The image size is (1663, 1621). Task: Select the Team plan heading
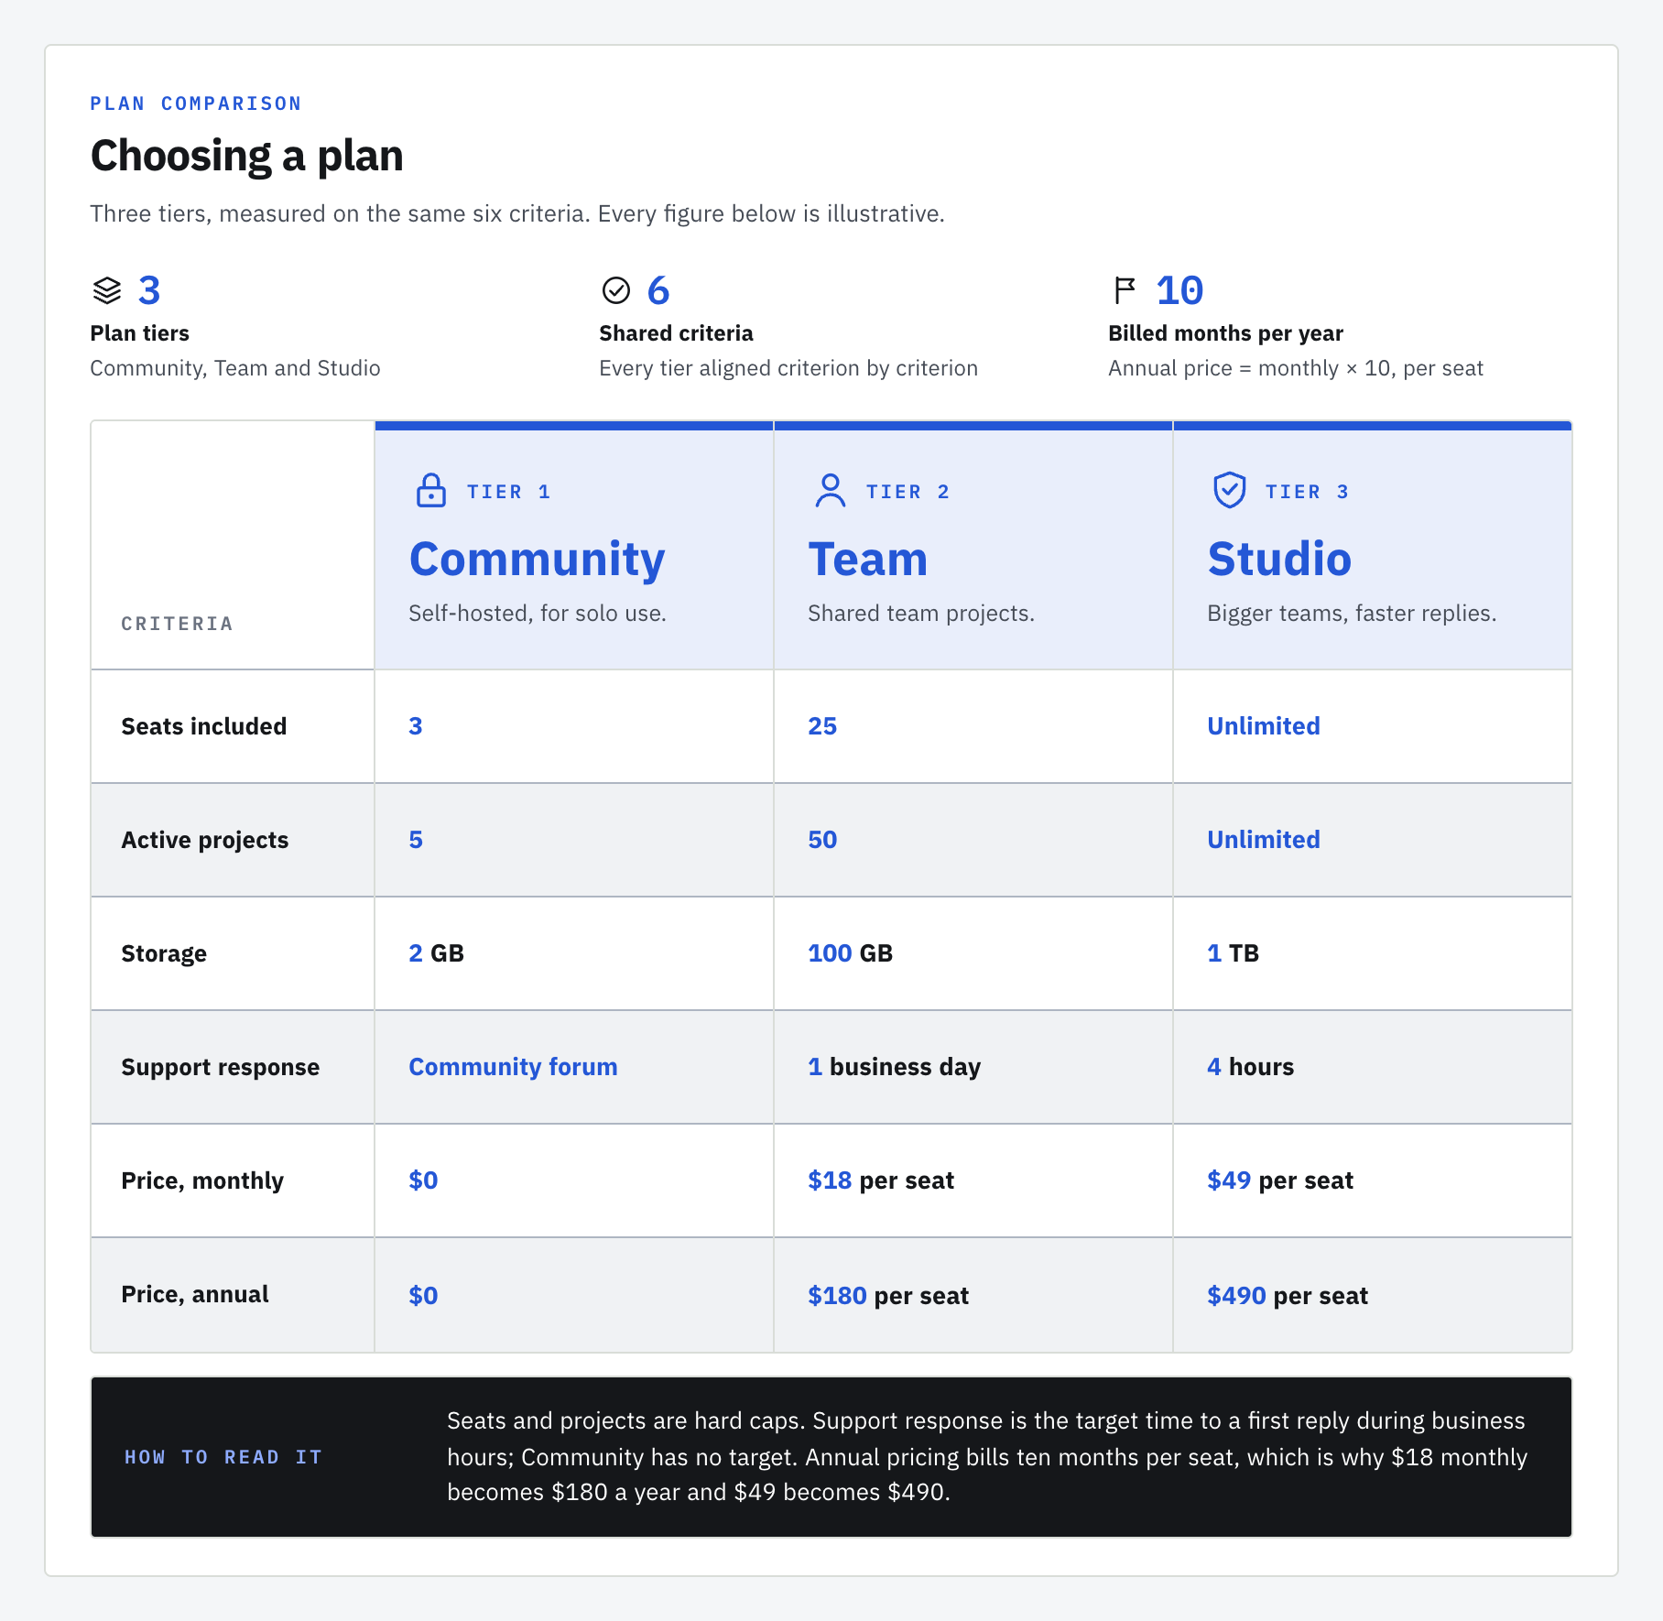(x=868, y=559)
